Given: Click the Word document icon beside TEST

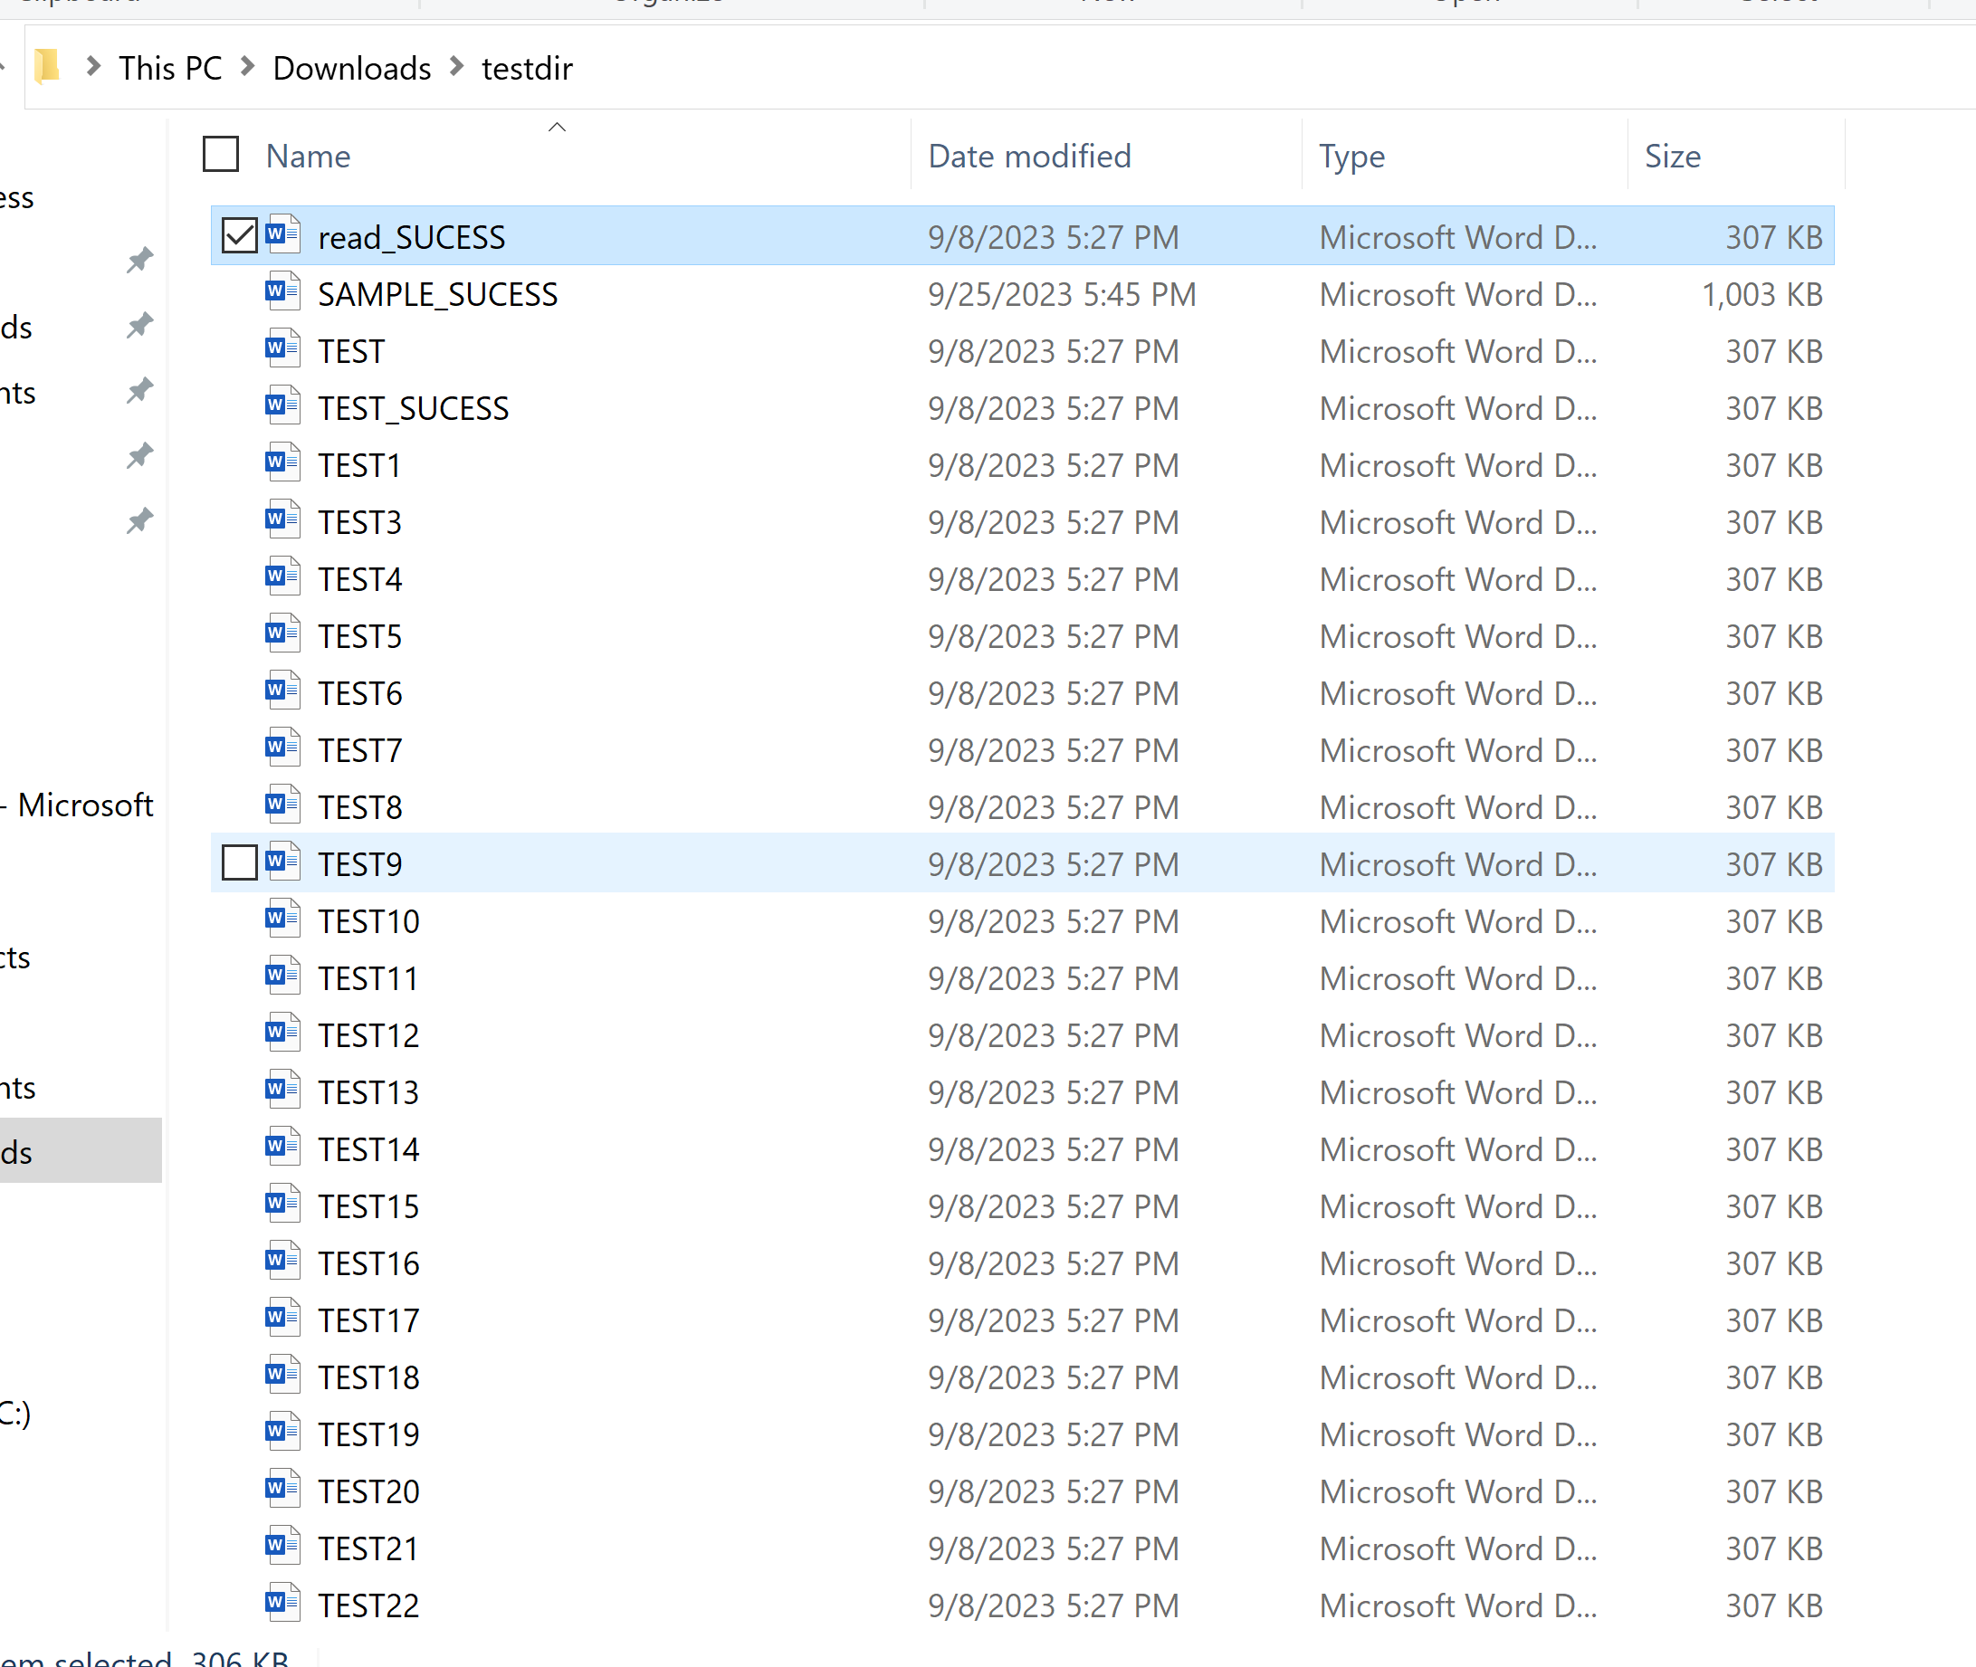Looking at the screenshot, I should click(x=282, y=348).
